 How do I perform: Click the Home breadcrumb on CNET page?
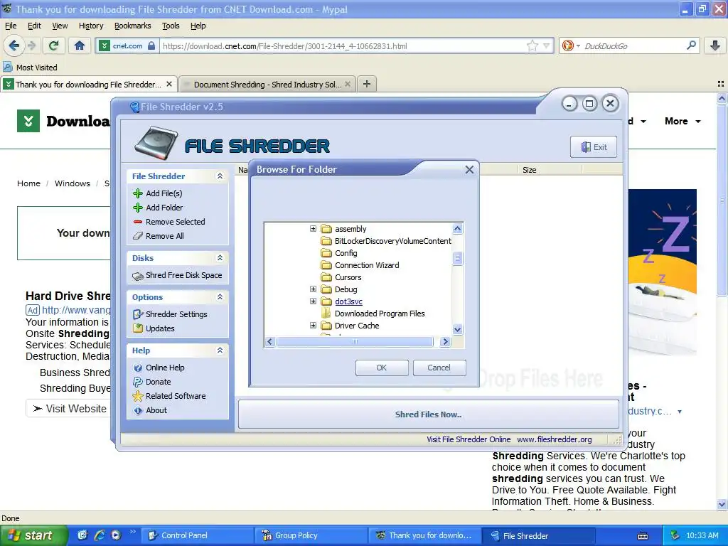(28, 183)
